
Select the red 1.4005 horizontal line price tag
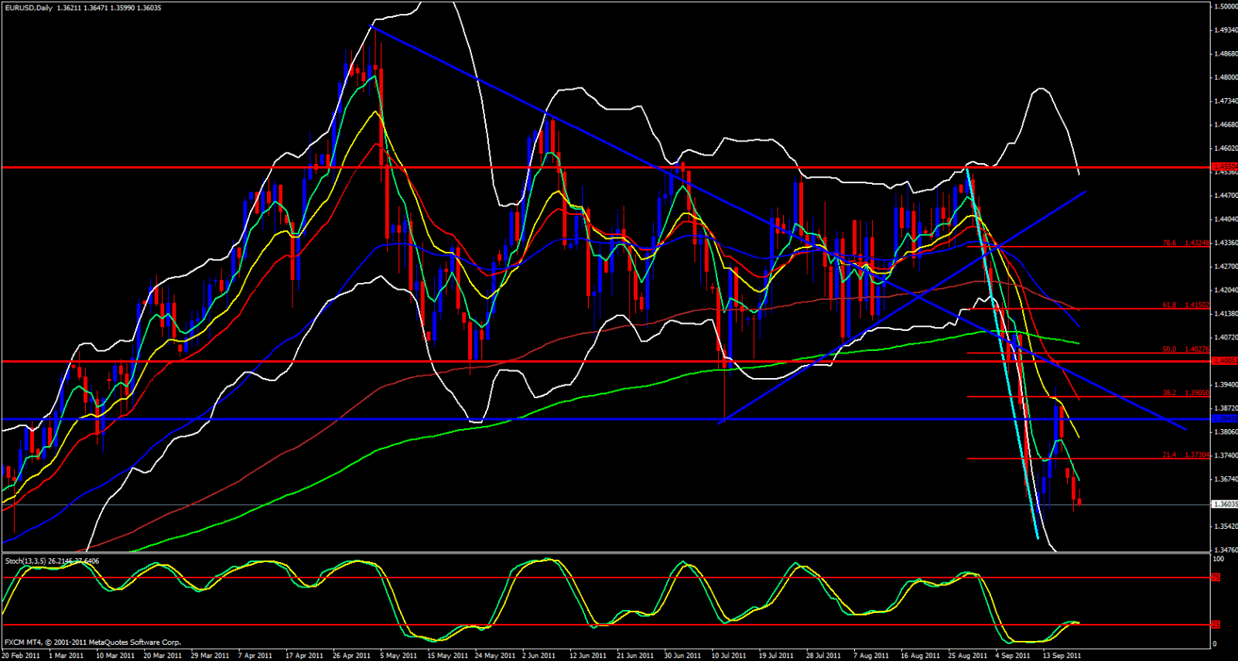coord(1224,361)
